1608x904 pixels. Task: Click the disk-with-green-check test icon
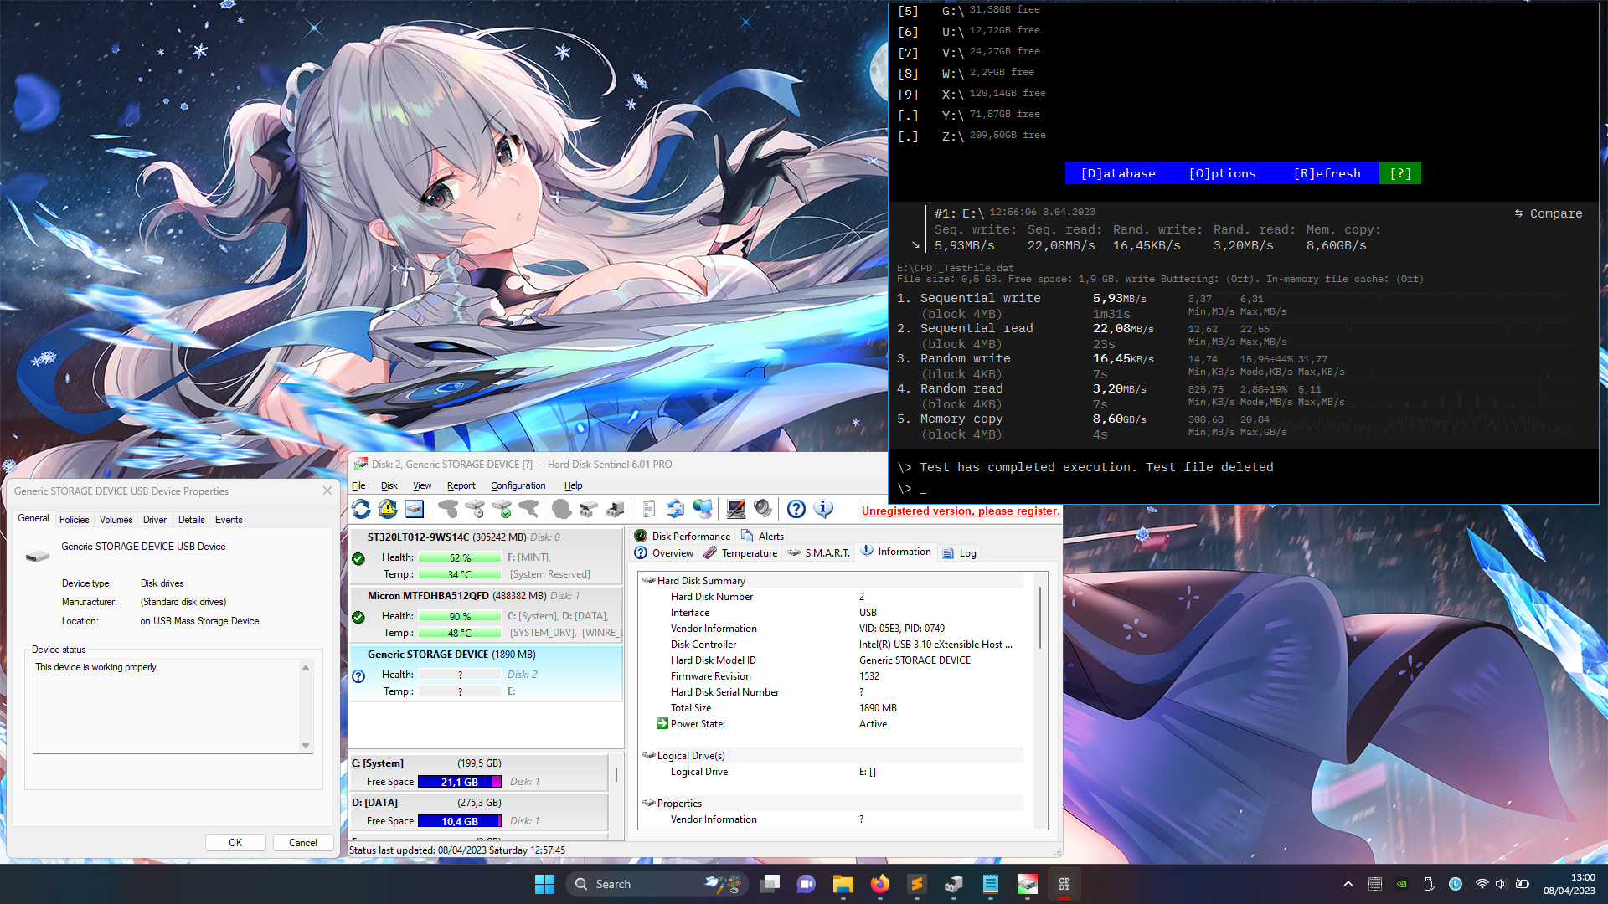[x=502, y=509]
